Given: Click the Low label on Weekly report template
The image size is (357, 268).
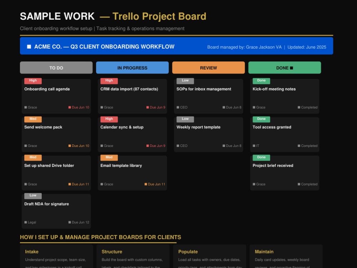Looking at the screenshot, I should [x=185, y=119].
